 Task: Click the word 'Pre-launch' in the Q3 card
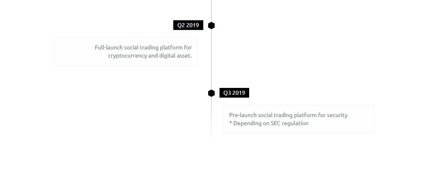tap(243, 115)
